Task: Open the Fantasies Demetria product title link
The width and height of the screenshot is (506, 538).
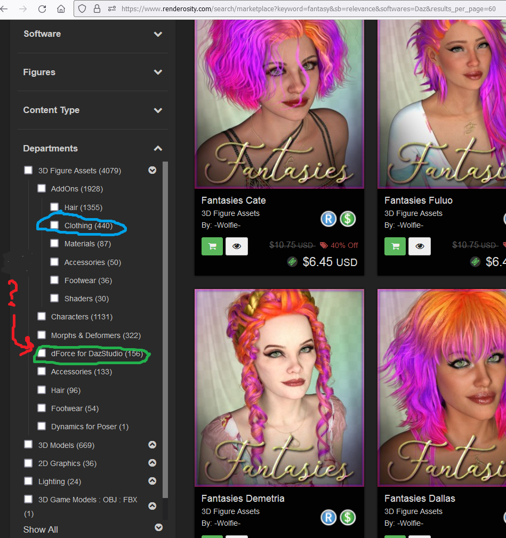Action: (x=243, y=499)
